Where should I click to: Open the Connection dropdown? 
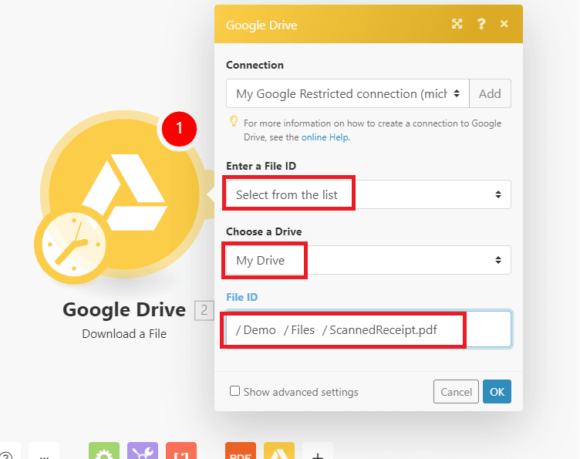(x=347, y=93)
